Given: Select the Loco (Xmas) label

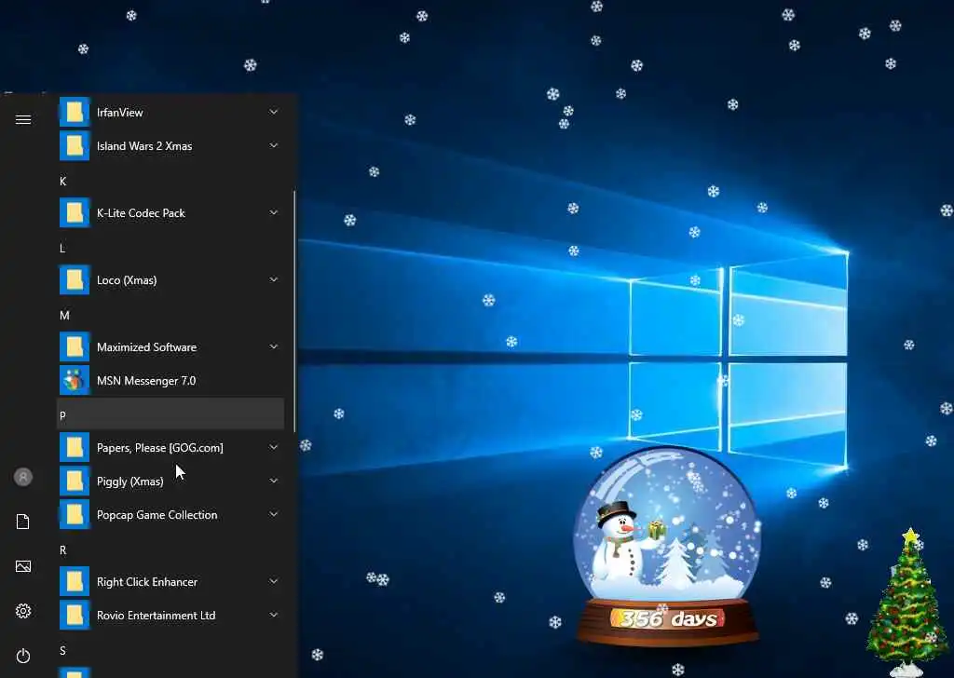Looking at the screenshot, I should click(x=127, y=280).
